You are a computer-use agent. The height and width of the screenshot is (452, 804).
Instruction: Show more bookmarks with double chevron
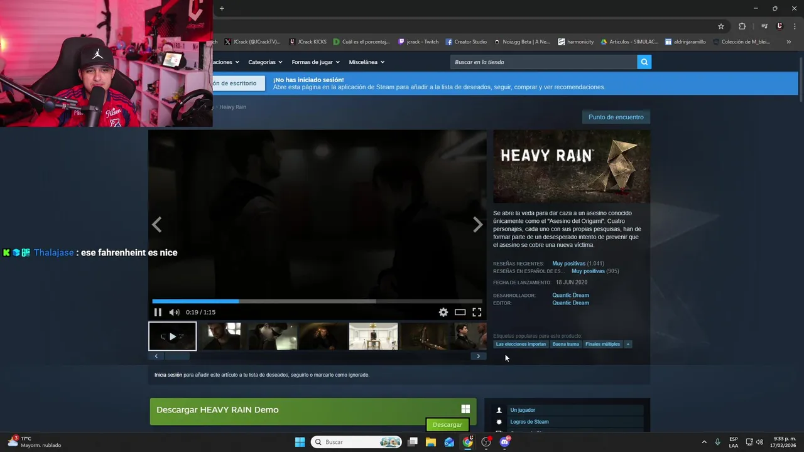click(x=788, y=42)
